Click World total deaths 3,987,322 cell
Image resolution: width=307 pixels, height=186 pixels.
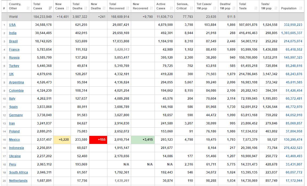(80, 17)
